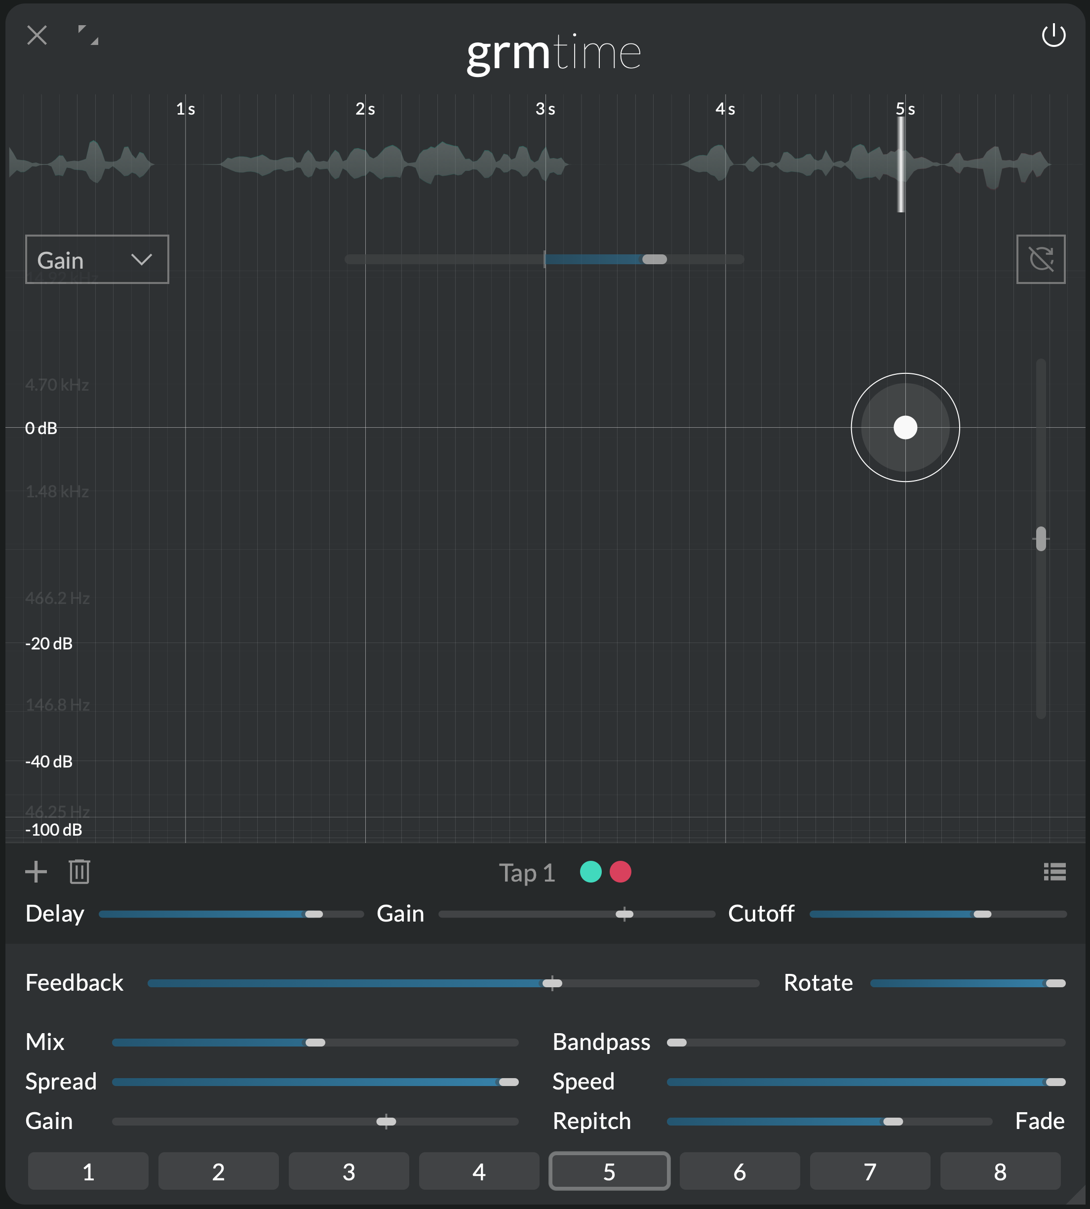Screen dimensions: 1090x1209
Task: Select preset slot 5
Action: coord(609,1171)
